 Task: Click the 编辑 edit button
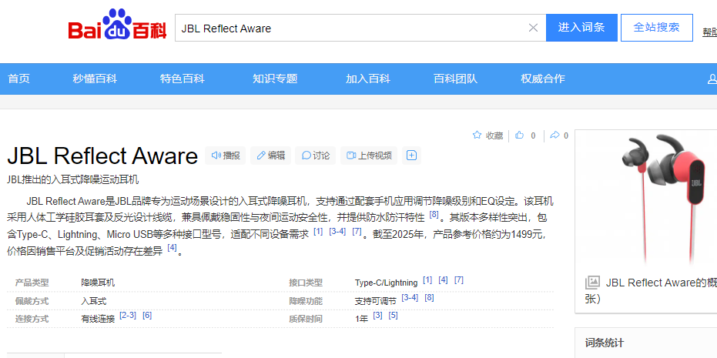tap(271, 156)
